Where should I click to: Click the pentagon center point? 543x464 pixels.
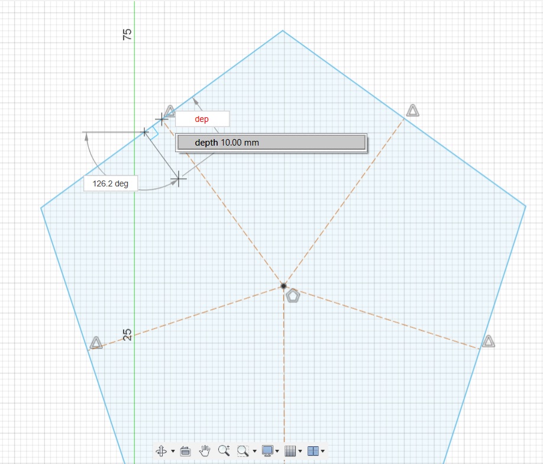(x=283, y=286)
